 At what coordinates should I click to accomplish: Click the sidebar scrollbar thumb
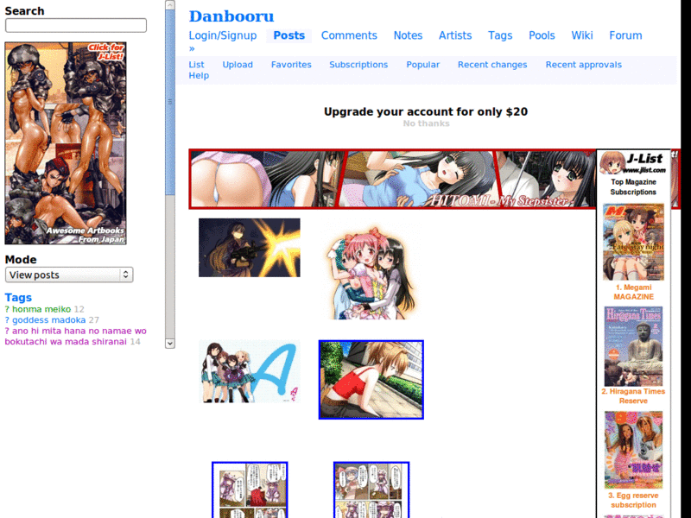tap(169, 102)
